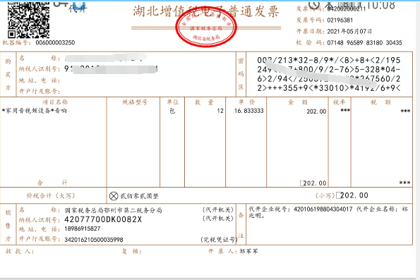420x280 pixels.
Task: Click the 购买方 section label
Action: pos(8,75)
